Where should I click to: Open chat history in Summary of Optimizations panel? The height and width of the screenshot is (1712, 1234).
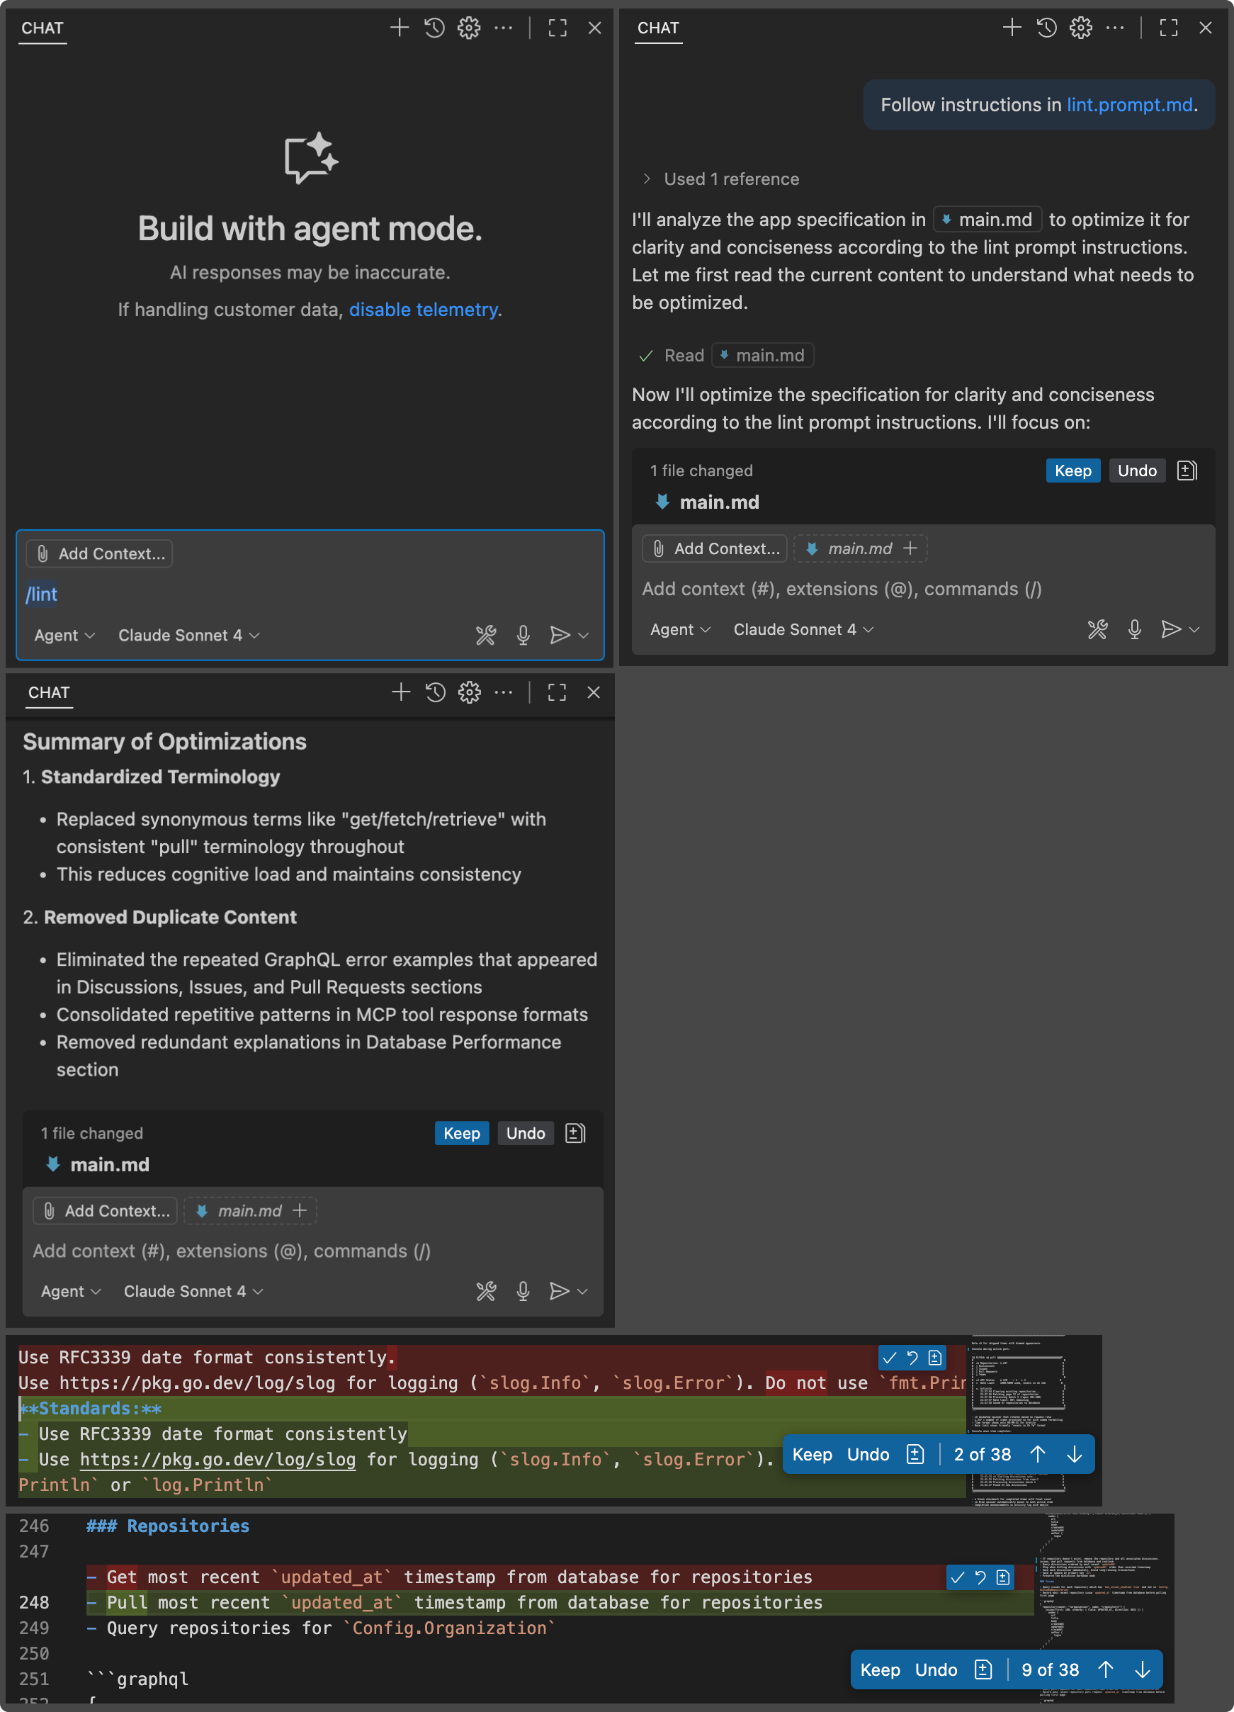tap(436, 692)
